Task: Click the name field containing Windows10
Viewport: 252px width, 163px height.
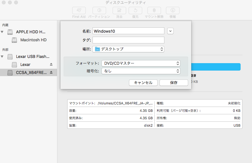Action: (128, 31)
